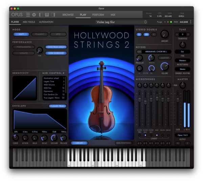Screen dimensions: 203x181
Task: Click the yellow Purge indicator dot
Action: point(168,22)
